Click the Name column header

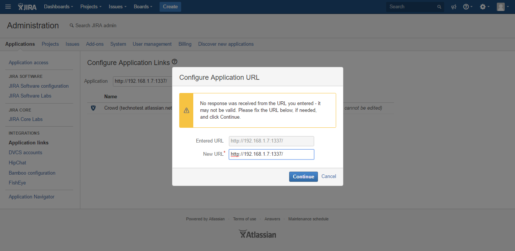[x=111, y=97]
